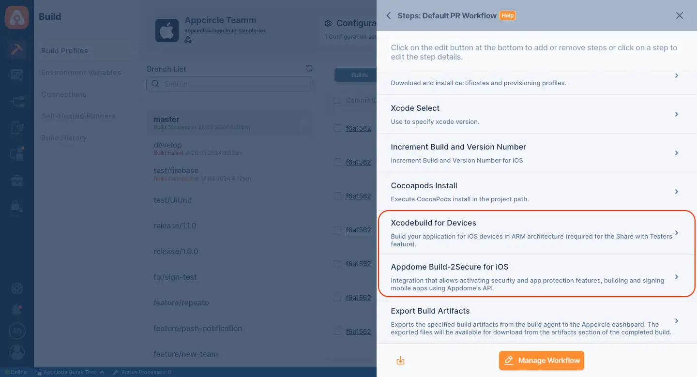Viewport: 697px width, 377px height.
Task: Open Increment Build and Version Number step chevron
Action: tap(677, 153)
